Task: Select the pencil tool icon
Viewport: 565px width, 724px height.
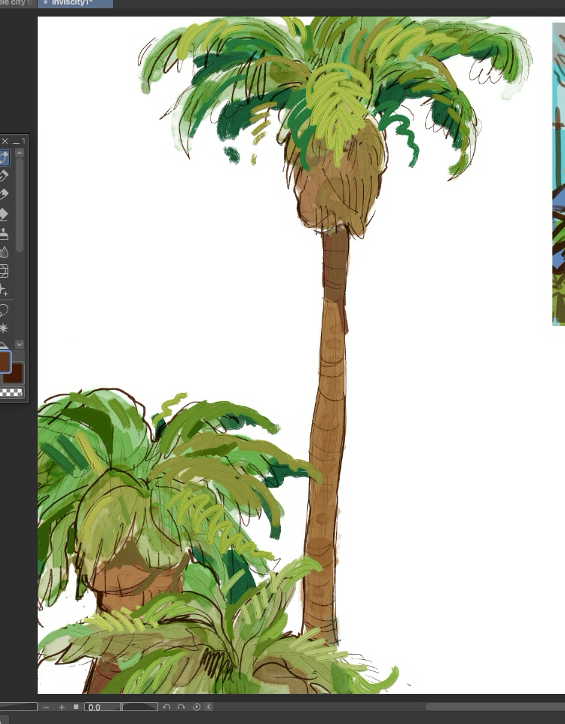Action: 4,176
